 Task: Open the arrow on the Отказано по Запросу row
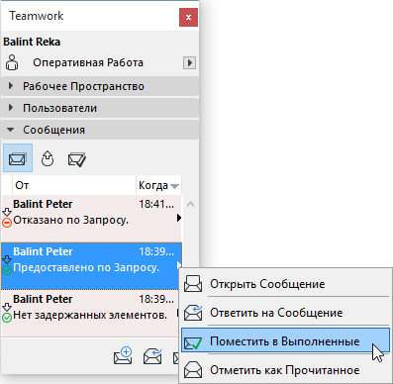click(179, 218)
